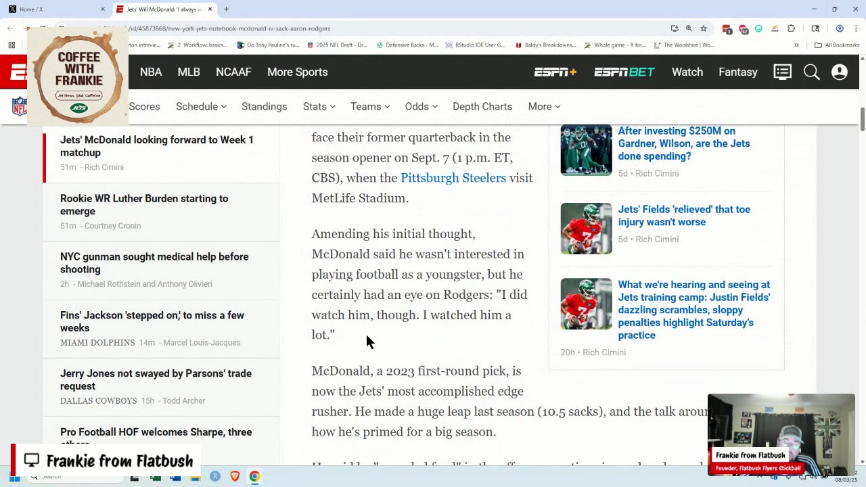Open the More Sports menu
The image size is (866, 487).
(x=298, y=72)
